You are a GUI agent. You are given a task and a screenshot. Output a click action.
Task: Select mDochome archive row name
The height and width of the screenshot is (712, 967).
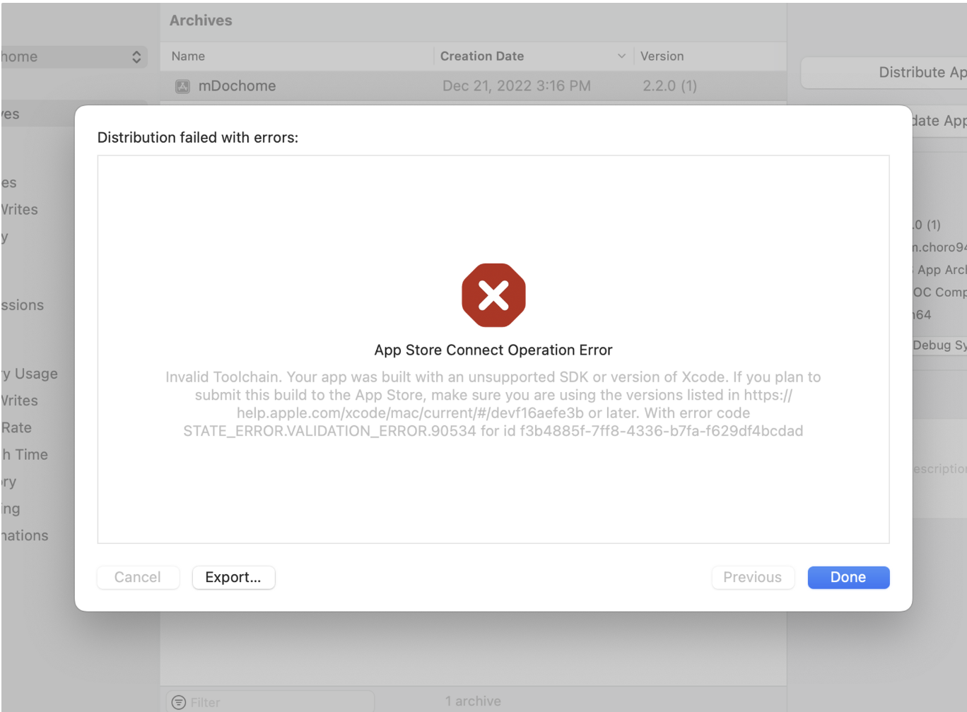238,86
